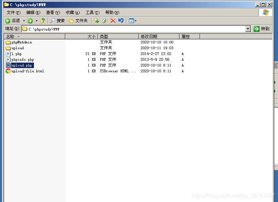
Task: Click the date 2020-10-11 19:03
Action: [x=157, y=48]
